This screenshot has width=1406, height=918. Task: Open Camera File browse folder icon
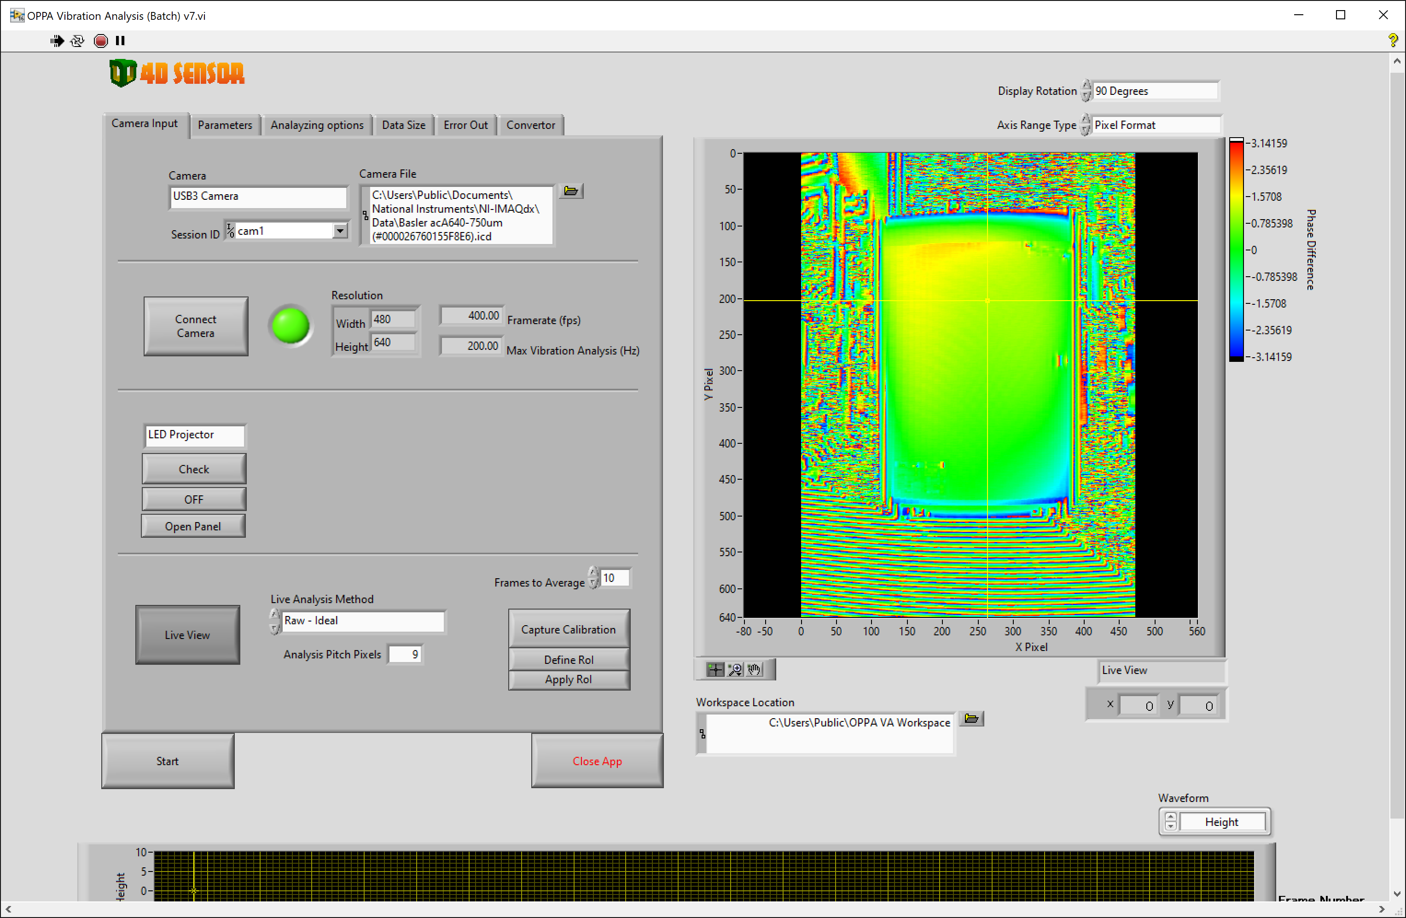point(571,191)
